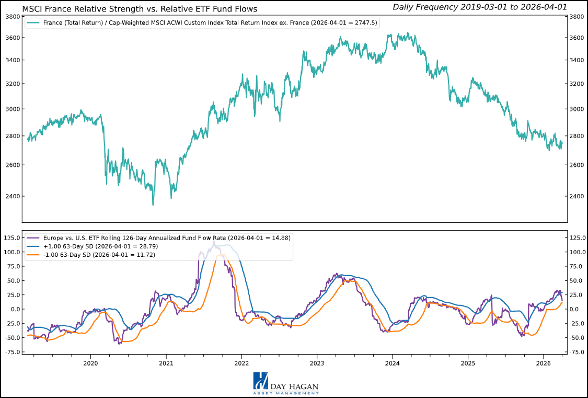Click the teal color sample beside the France legend text
The width and height of the screenshot is (588, 398).
(32, 22)
